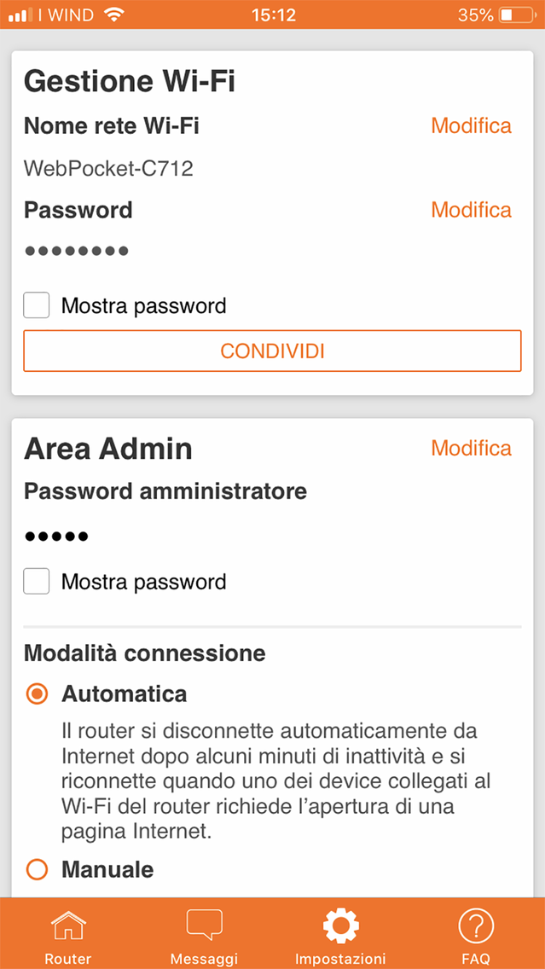Tap the masked Wi-Fi password dots
The width and height of the screenshot is (545, 969).
pos(77,251)
